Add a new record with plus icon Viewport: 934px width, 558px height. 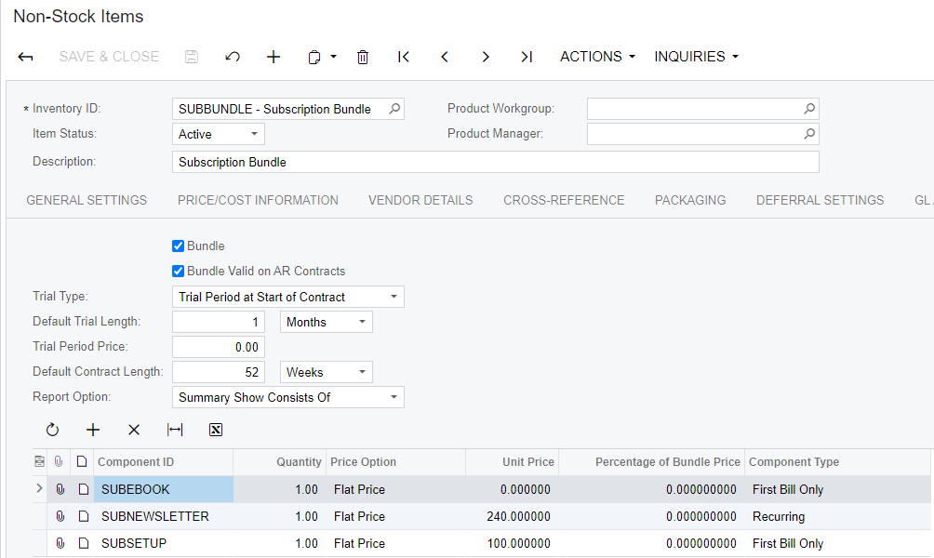click(x=274, y=57)
